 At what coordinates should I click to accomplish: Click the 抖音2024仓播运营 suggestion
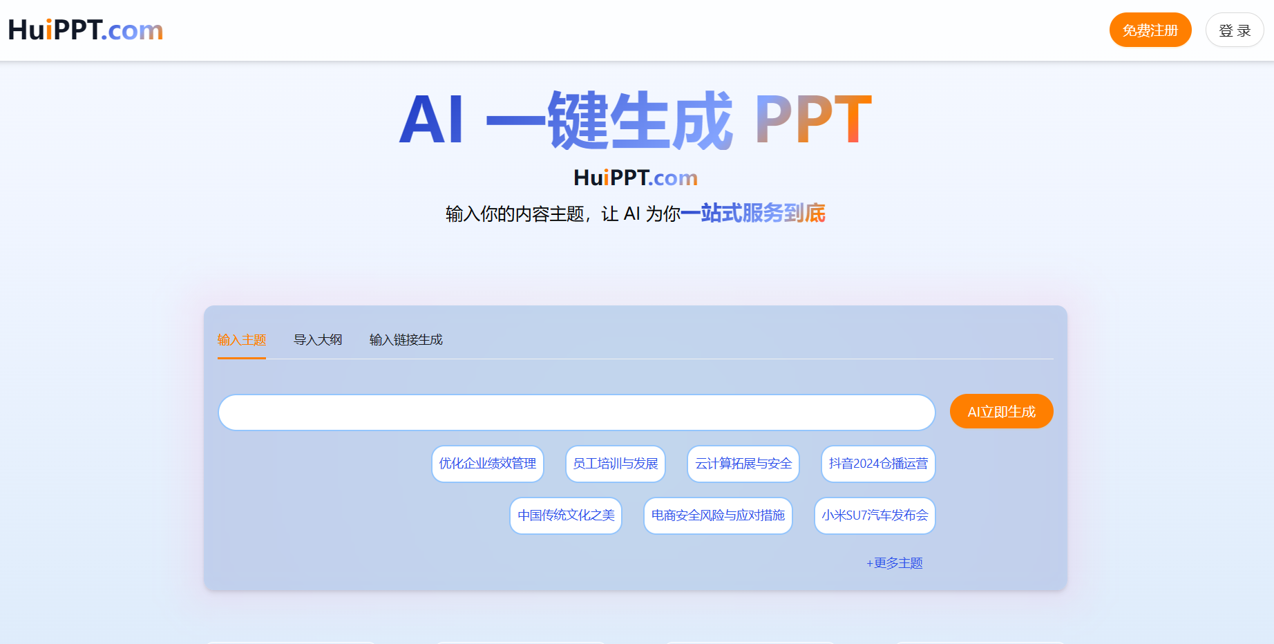(877, 464)
